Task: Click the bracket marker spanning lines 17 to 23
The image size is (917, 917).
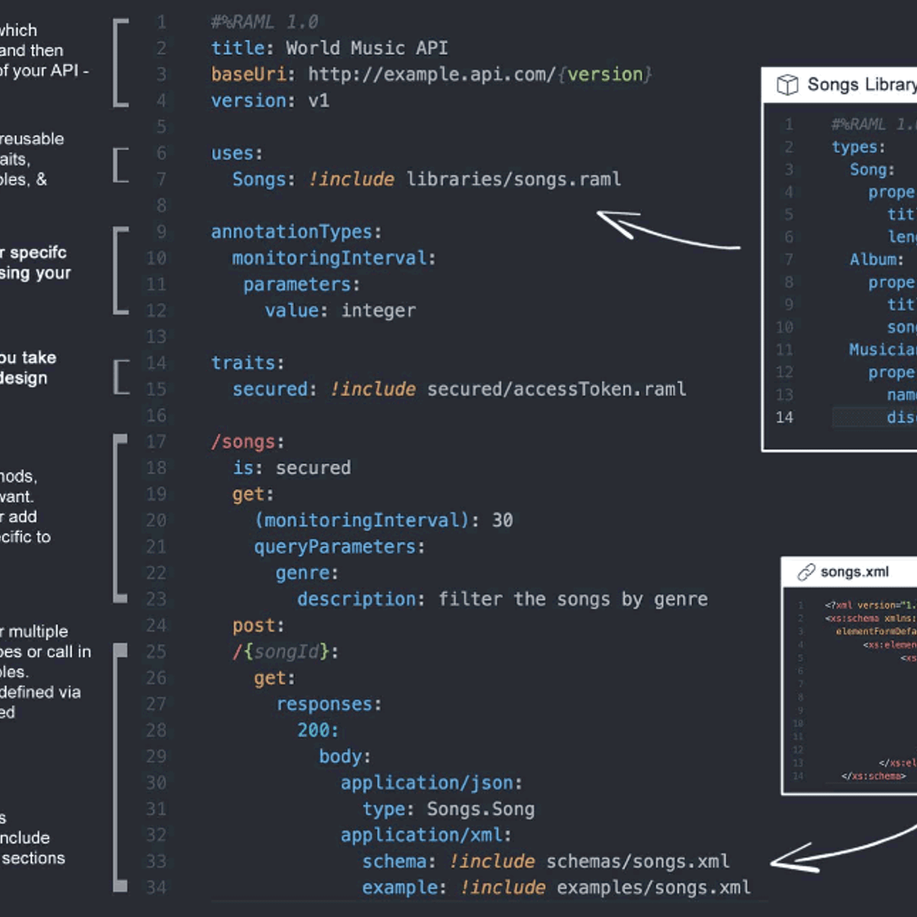Action: click(119, 519)
